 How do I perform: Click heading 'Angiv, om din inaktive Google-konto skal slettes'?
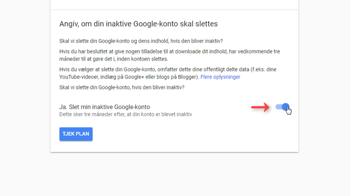(x=139, y=24)
